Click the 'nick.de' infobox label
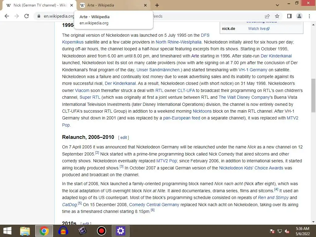Image resolution: width=316 pixels, height=237 pixels. coord(229,29)
